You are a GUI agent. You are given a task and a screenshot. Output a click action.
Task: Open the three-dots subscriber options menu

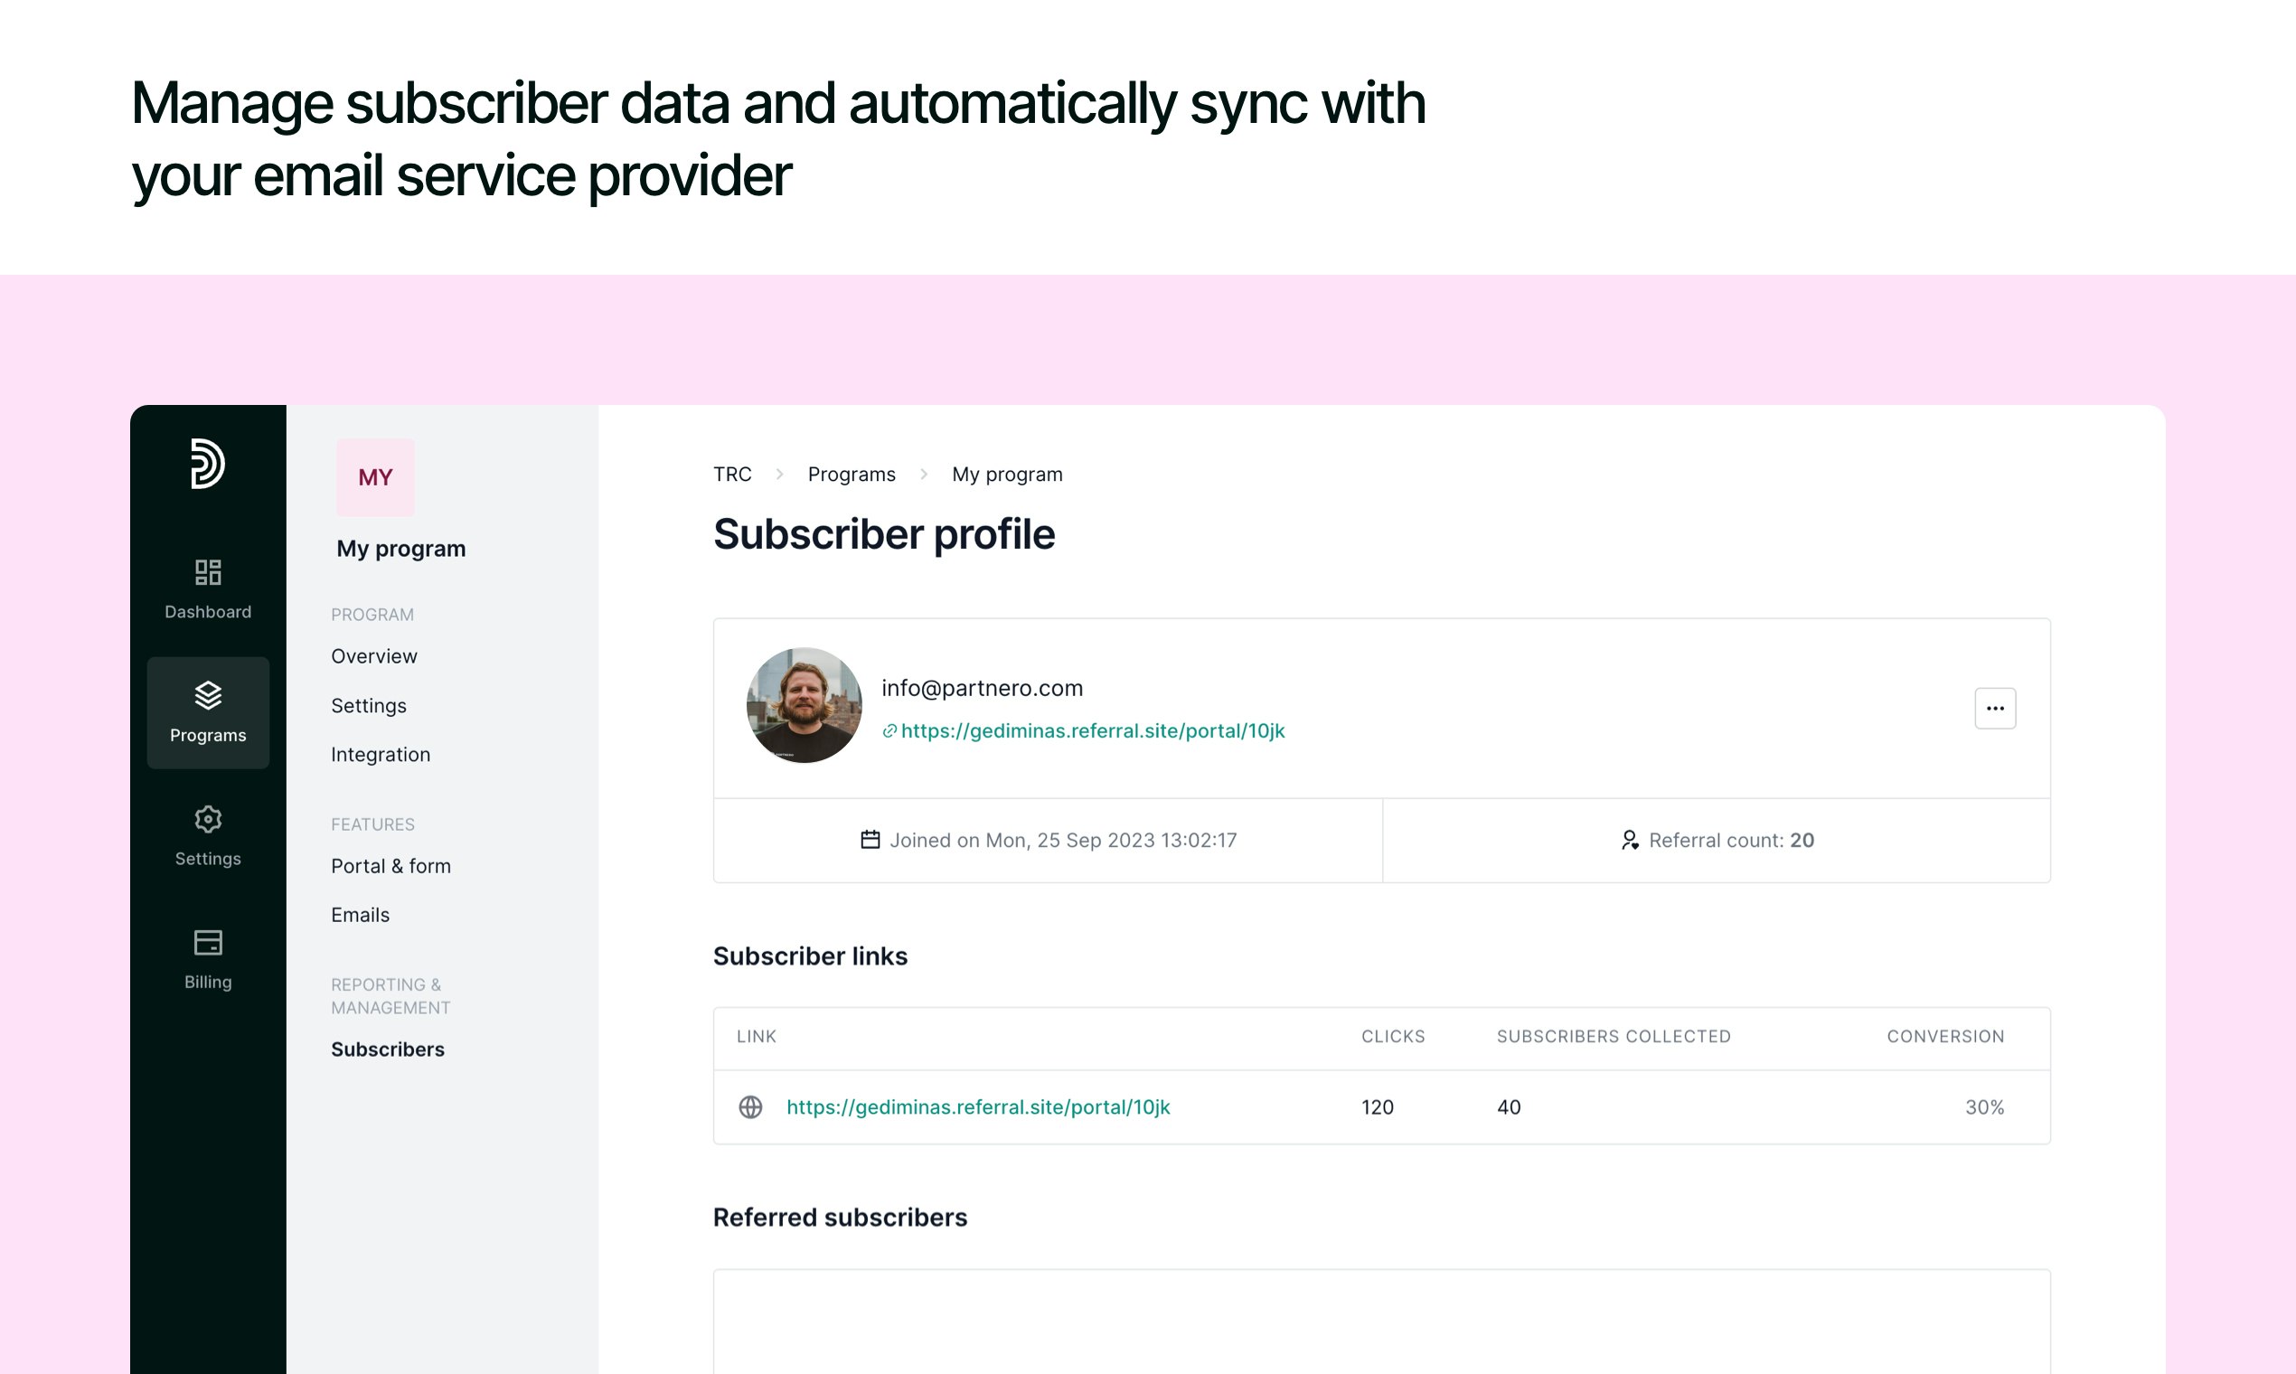pyautogui.click(x=1995, y=709)
